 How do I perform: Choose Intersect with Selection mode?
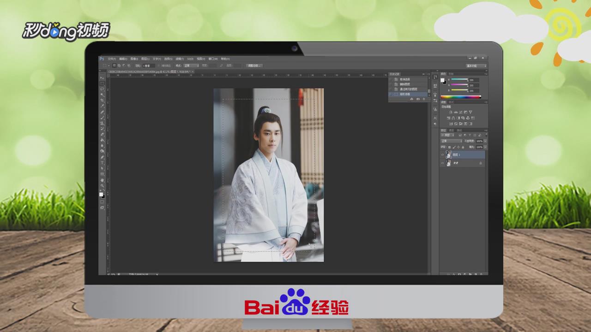(129, 65)
